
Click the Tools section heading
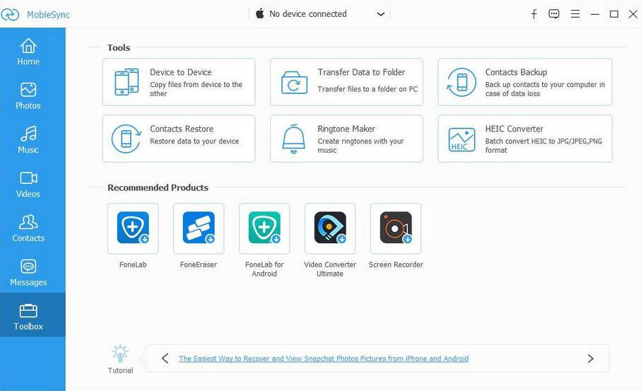119,47
